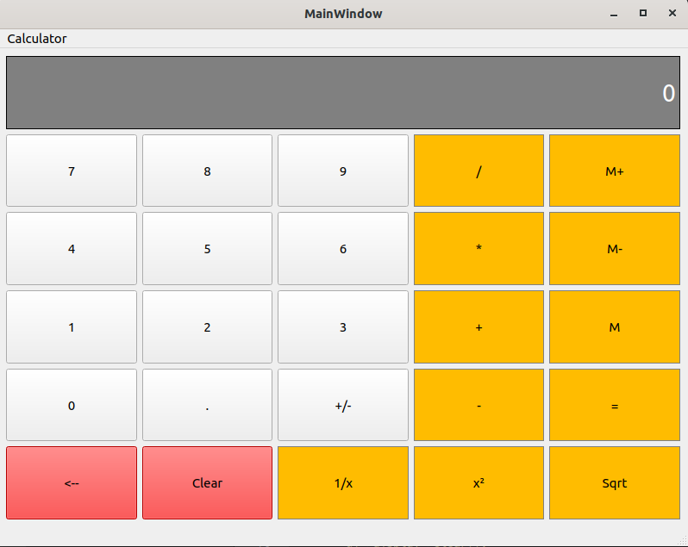Square the value with x²
Viewport: 688px width, 547px height.
point(478,483)
